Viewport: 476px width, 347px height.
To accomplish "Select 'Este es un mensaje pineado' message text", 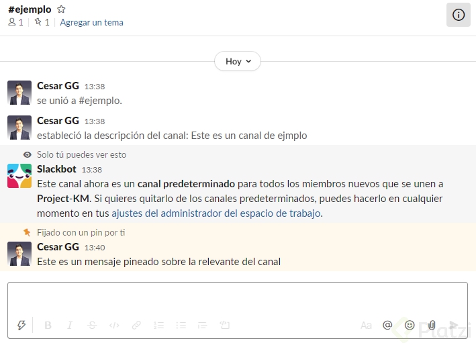I will pos(158,262).
